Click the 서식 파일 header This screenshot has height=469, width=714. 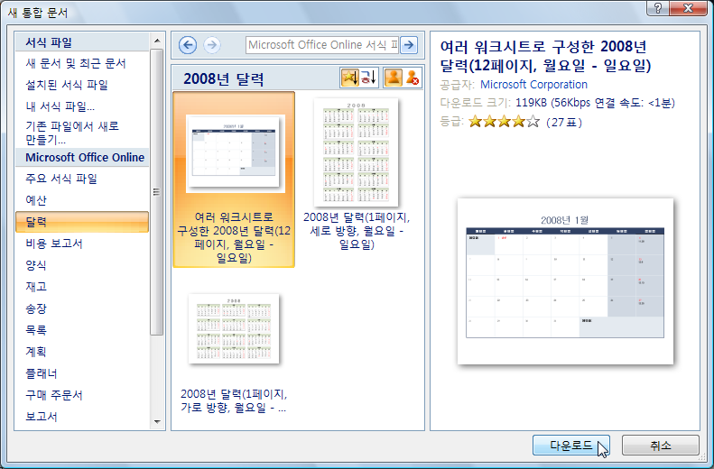click(x=82, y=42)
